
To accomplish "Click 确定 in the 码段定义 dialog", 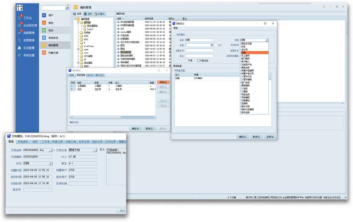I will (242, 137).
